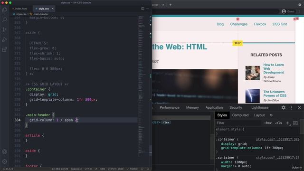Switch to the Layout pane tab

coord(259,115)
